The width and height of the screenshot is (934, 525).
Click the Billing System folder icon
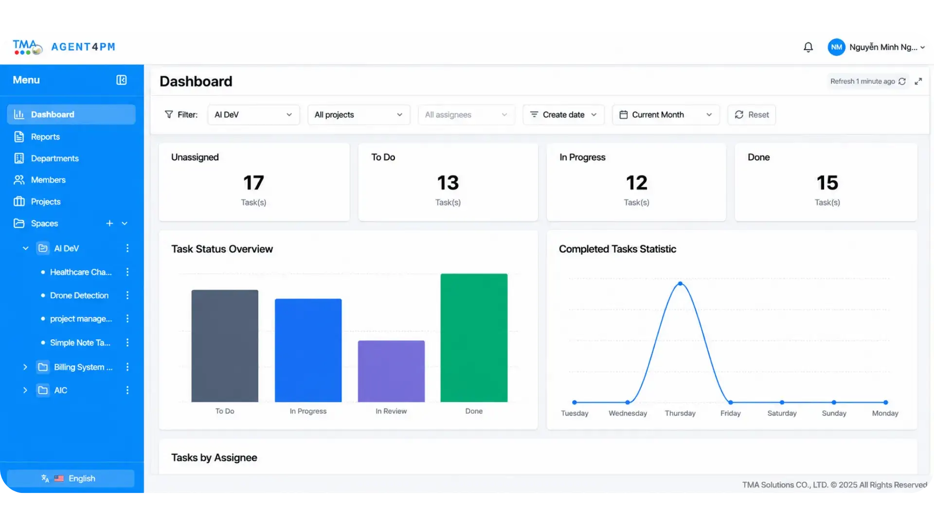click(x=43, y=367)
